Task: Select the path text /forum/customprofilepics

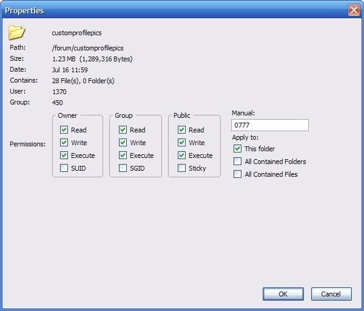Action: 88,48
